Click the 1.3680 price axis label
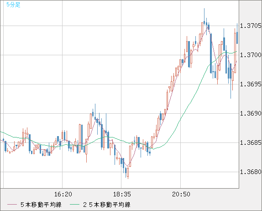262x211 pixels. [251, 172]
